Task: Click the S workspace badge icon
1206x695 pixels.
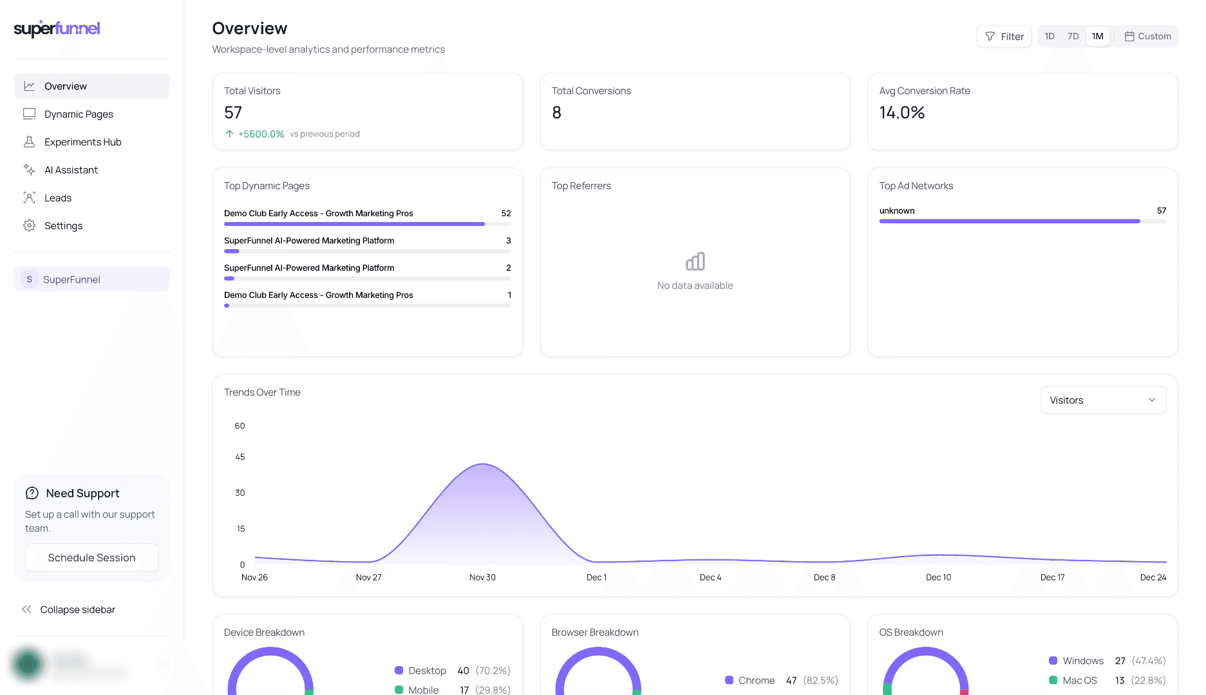Action: pos(29,279)
